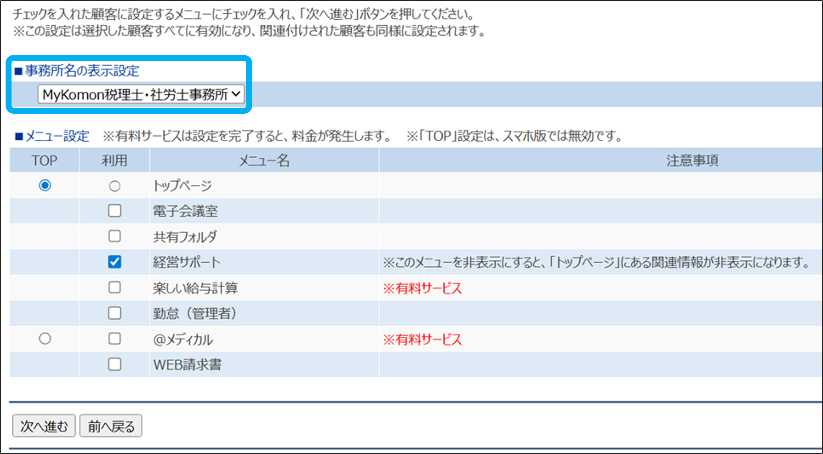The width and height of the screenshot is (823, 454).
Task: Click 有料サービス note beside @メディカル
Action: [423, 339]
